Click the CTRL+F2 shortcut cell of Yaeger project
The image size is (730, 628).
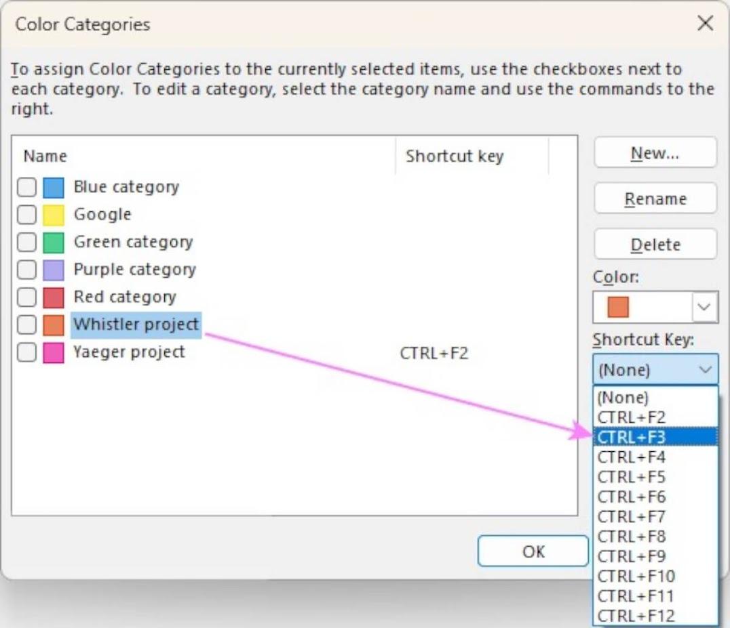tap(434, 353)
